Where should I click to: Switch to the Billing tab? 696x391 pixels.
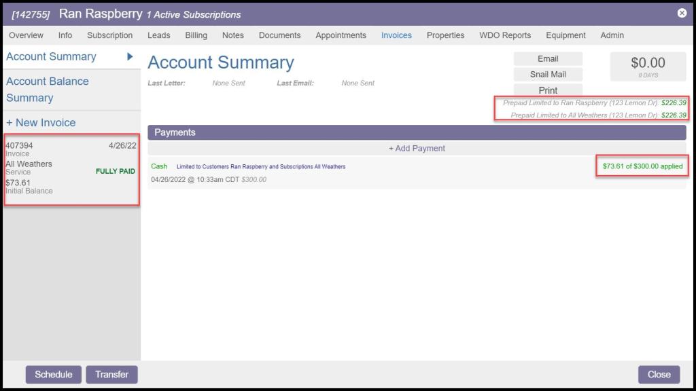[196, 35]
